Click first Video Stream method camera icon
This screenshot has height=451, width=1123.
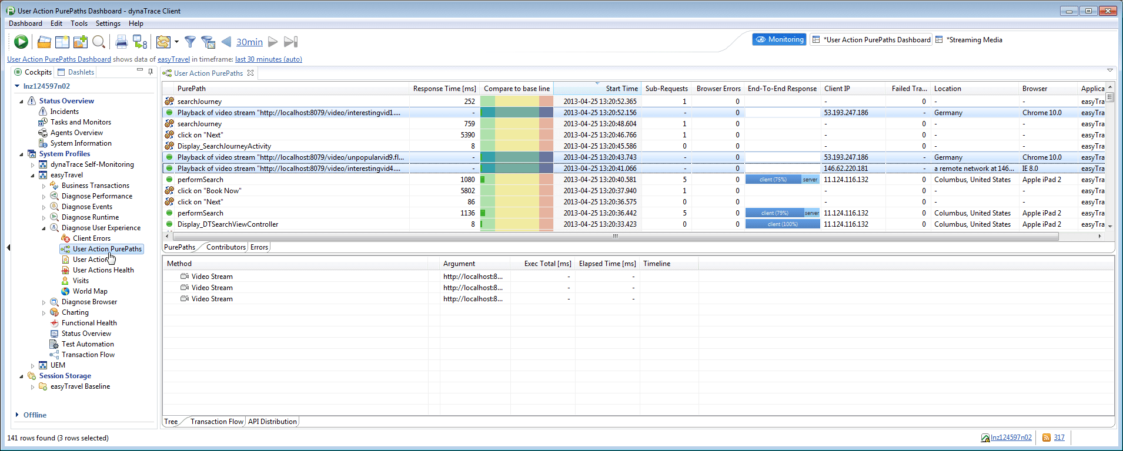click(x=185, y=276)
